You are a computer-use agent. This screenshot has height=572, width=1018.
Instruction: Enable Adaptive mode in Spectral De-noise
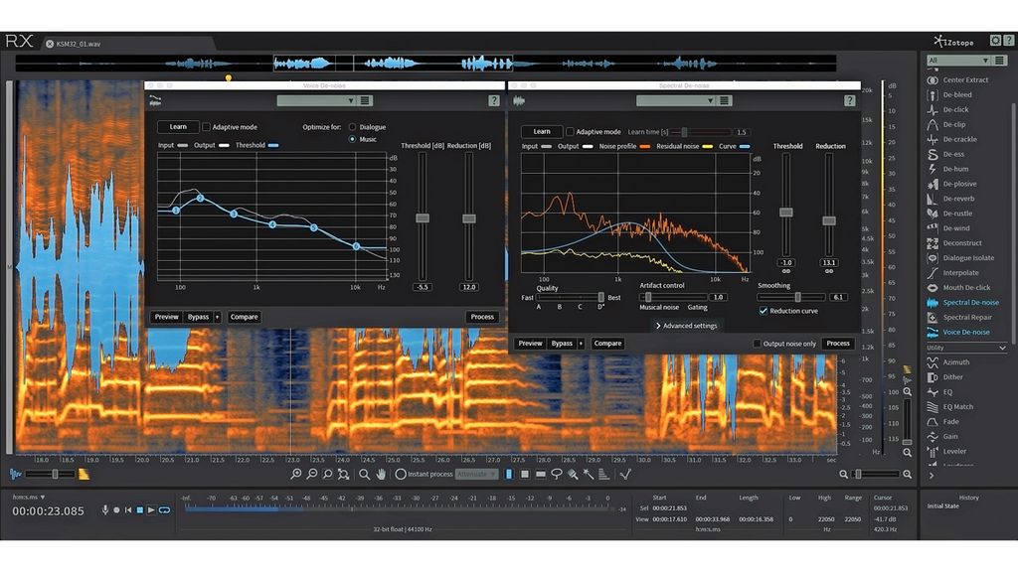(x=570, y=132)
